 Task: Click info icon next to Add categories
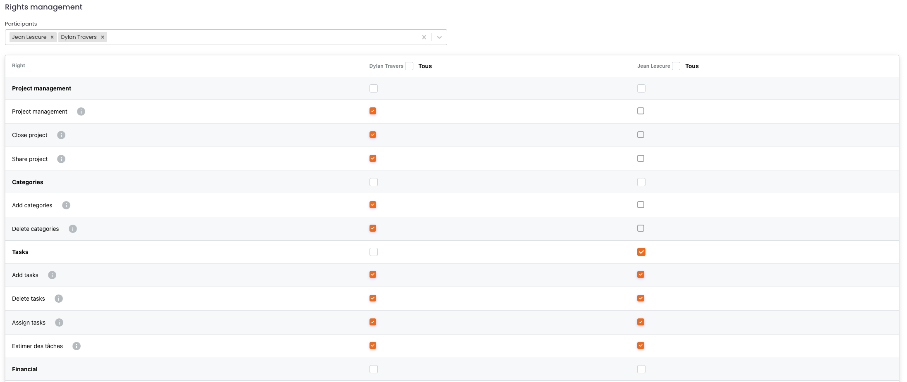click(x=66, y=205)
